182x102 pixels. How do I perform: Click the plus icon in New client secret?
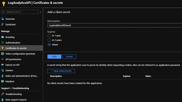tap(52, 71)
